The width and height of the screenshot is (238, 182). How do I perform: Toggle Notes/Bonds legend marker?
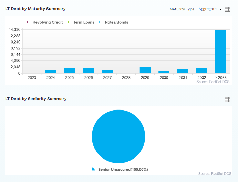click(x=100, y=22)
